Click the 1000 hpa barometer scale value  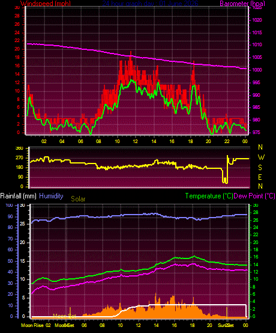click(257, 70)
